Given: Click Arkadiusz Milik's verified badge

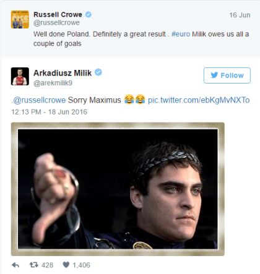Looking at the screenshot, I should pos(98,72).
